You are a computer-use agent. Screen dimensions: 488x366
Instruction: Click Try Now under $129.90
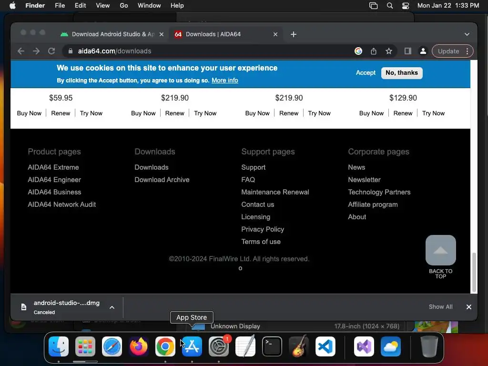coord(434,113)
